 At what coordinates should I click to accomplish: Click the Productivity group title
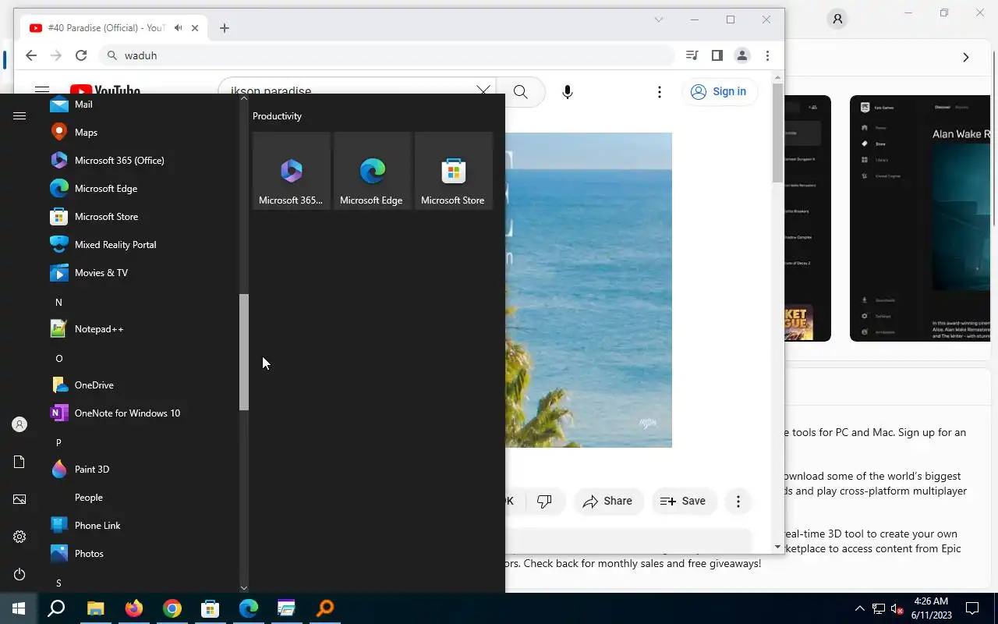click(277, 116)
